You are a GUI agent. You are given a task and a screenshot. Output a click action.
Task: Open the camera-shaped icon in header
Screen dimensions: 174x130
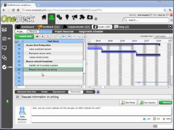click(x=90, y=17)
